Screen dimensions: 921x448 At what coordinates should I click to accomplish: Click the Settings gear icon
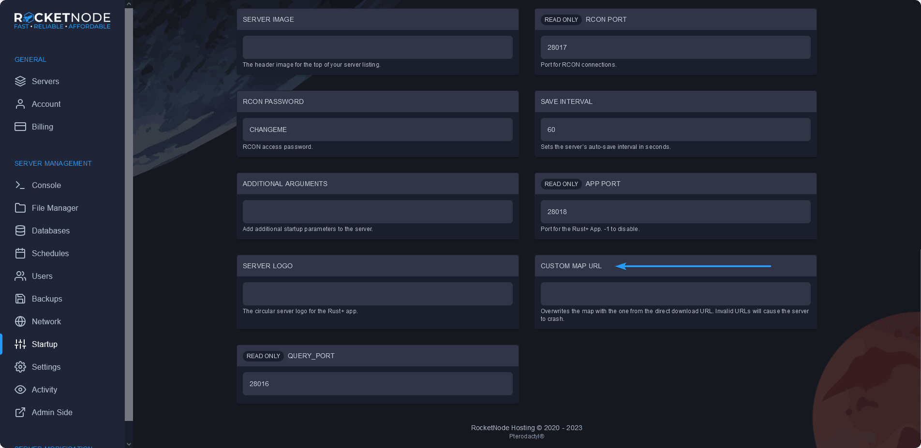[20, 367]
